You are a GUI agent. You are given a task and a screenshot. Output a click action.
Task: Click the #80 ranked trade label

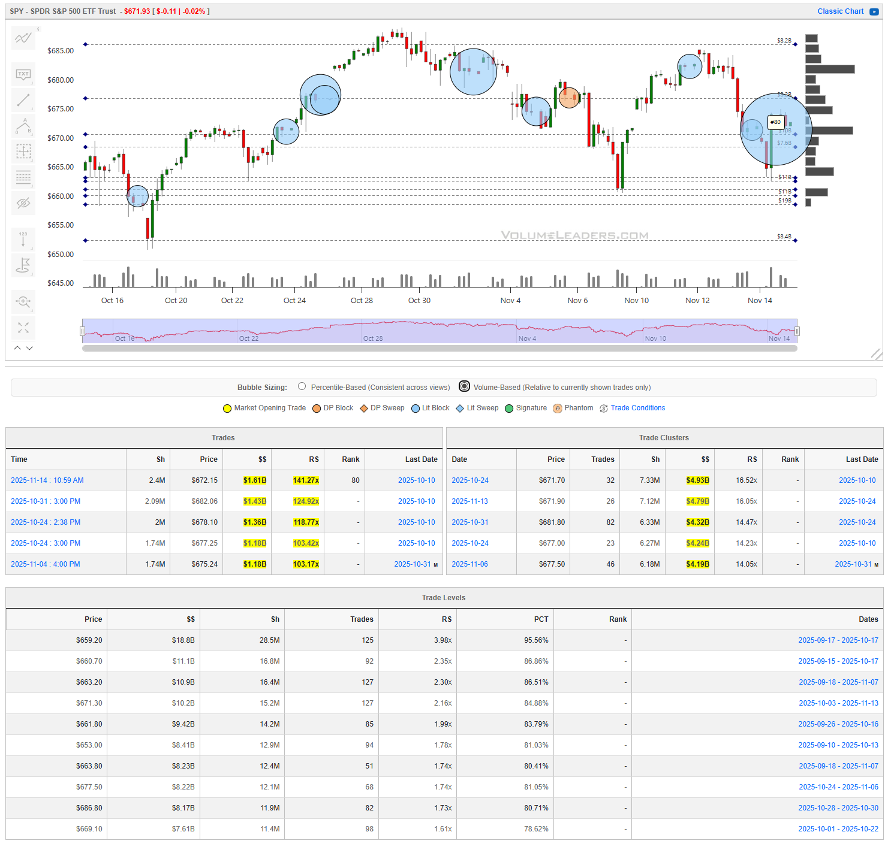coord(776,122)
